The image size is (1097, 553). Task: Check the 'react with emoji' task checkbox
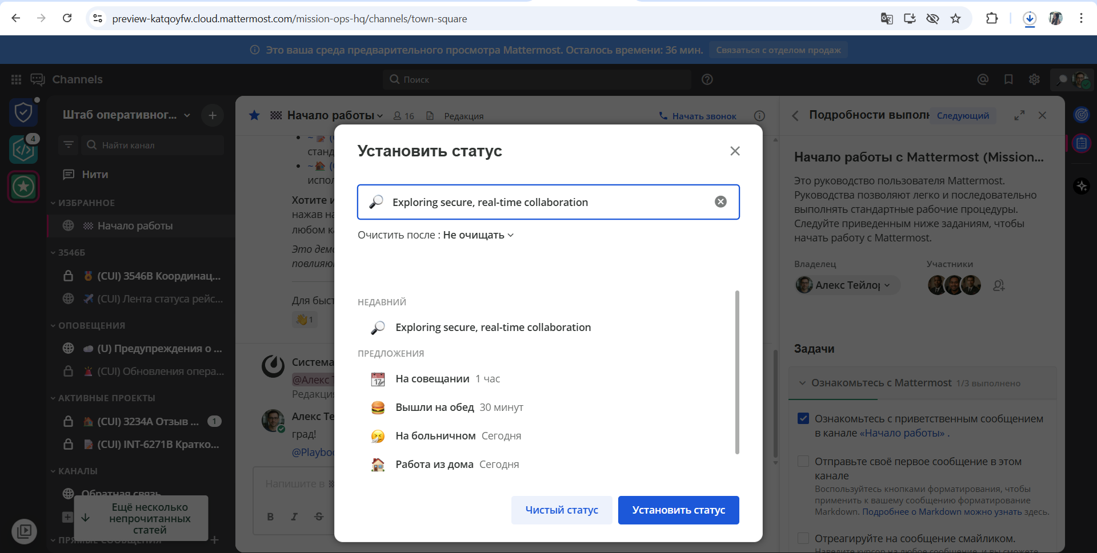803,538
